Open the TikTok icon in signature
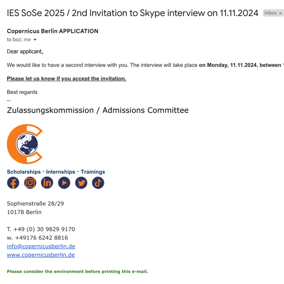Image resolution: width=284 pixels, height=284 pixels. (98, 183)
